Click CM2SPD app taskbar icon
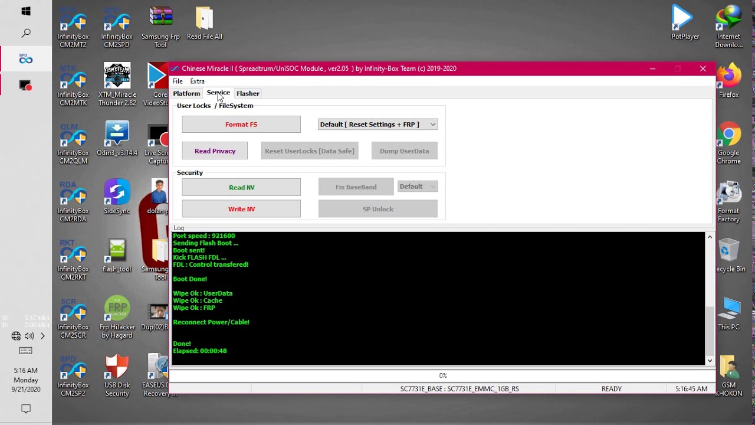The width and height of the screenshot is (755, 425). 26,58
